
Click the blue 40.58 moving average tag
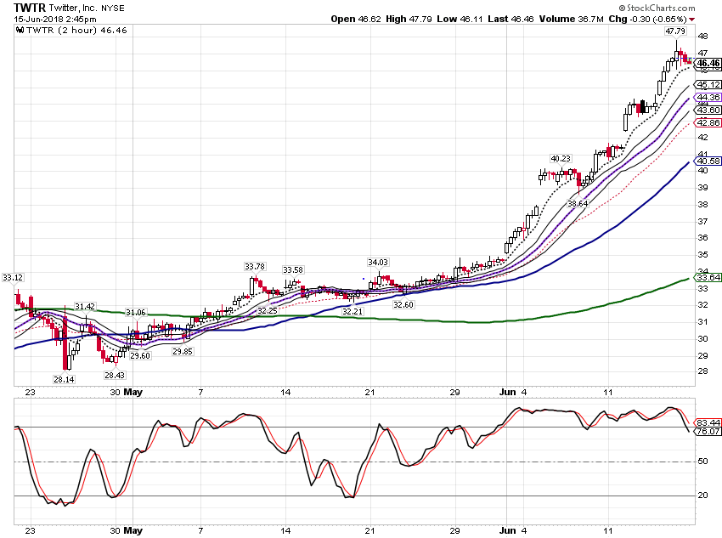(708, 161)
